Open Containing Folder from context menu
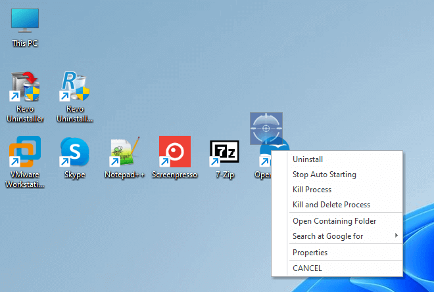 coord(334,221)
